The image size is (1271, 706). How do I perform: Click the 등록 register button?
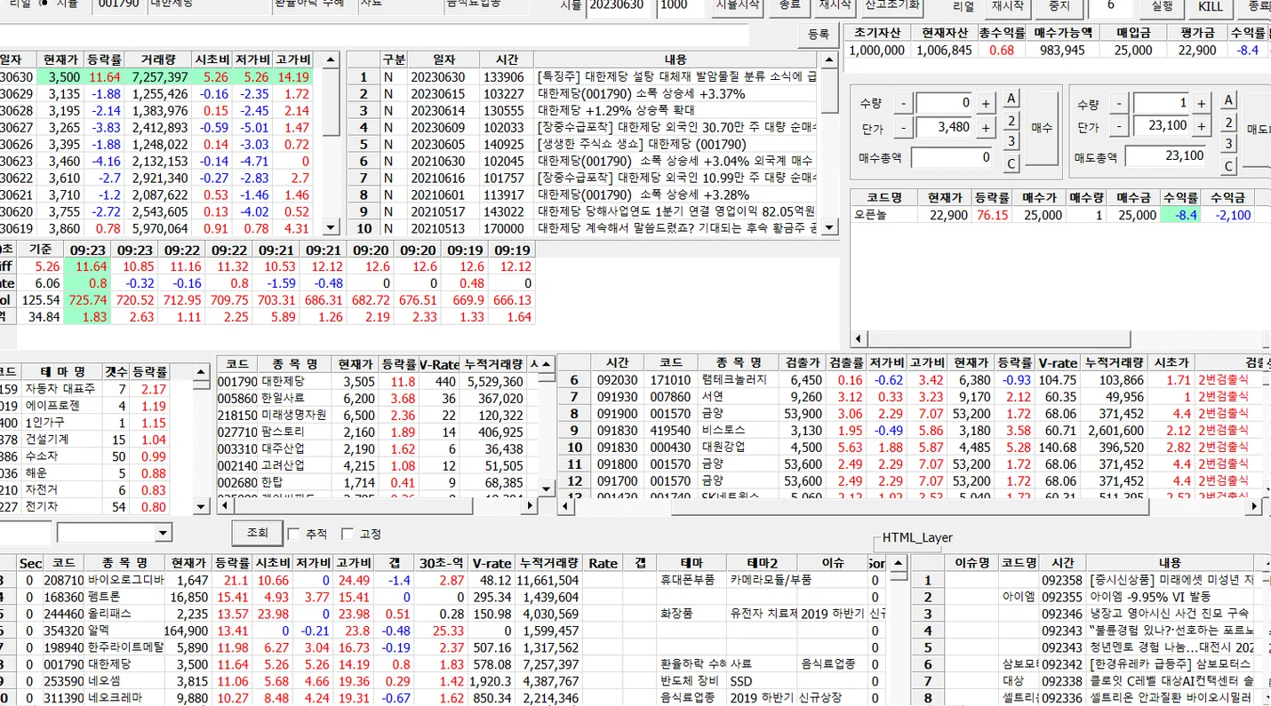pos(818,35)
